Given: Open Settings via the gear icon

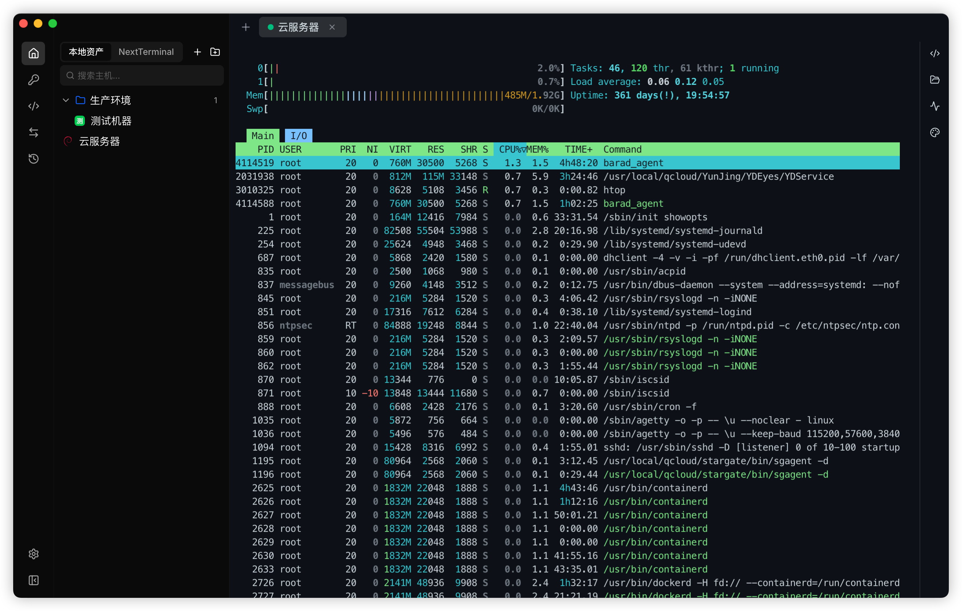Looking at the screenshot, I should pos(33,554).
